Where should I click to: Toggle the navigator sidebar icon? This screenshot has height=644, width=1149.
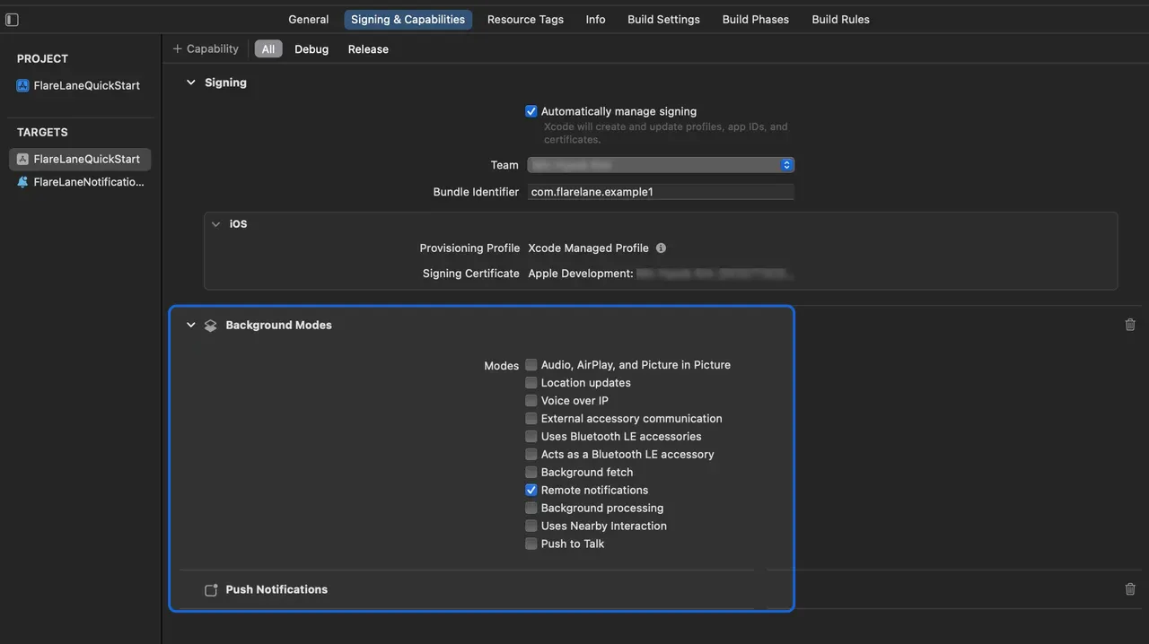(x=12, y=19)
